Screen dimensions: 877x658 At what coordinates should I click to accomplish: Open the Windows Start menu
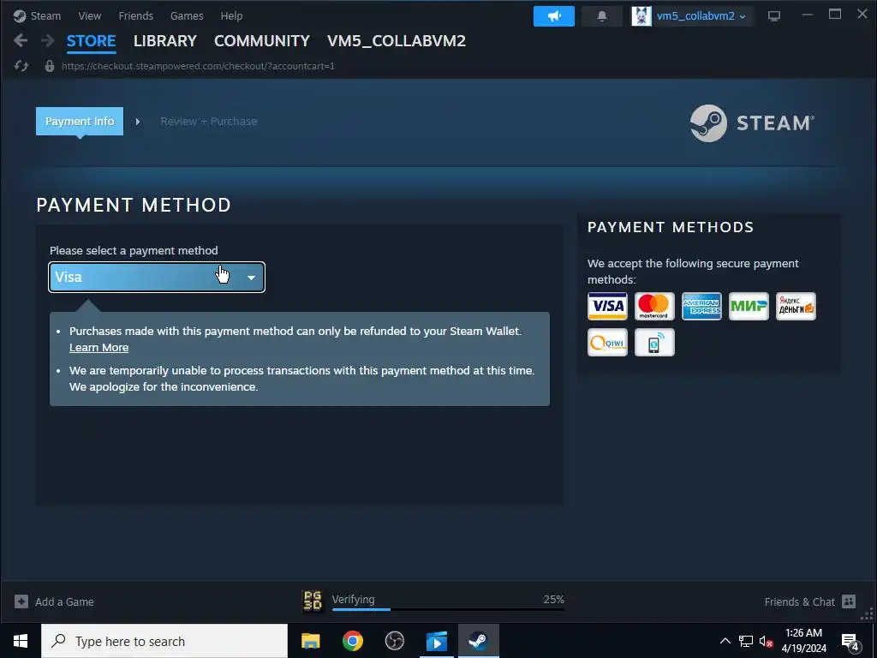point(21,641)
